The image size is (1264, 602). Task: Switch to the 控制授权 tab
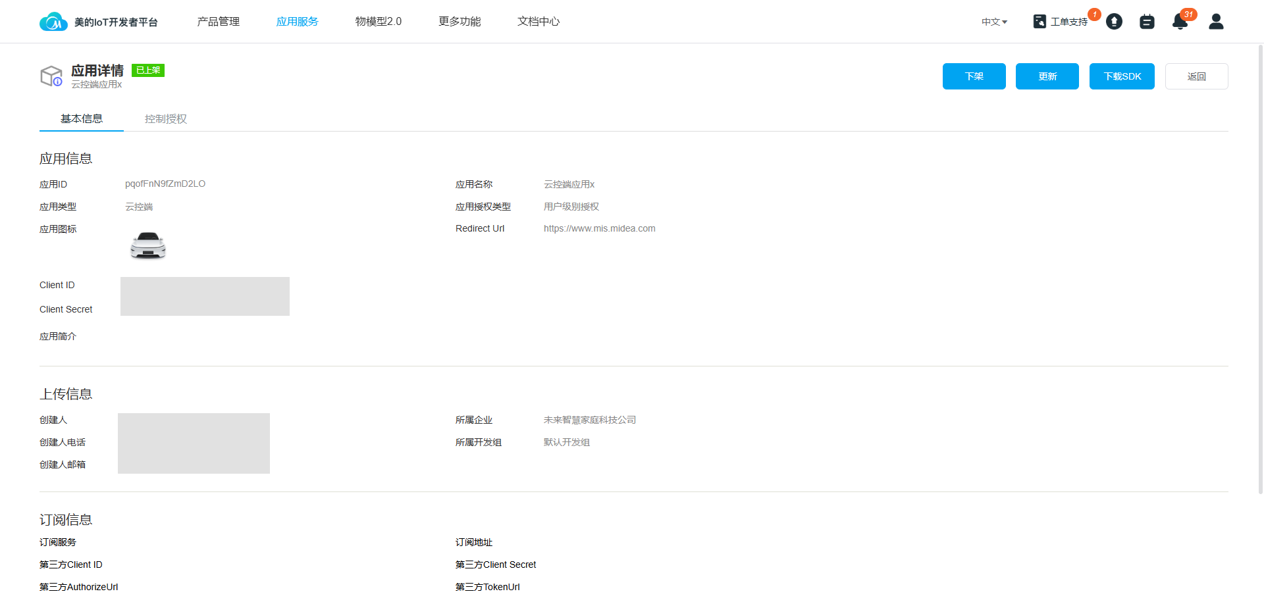166,119
